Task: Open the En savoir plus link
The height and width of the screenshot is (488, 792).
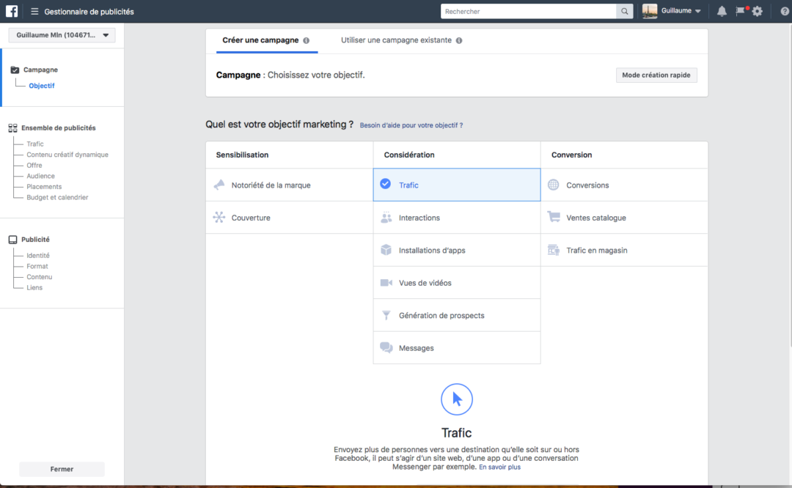Action: pyautogui.click(x=499, y=467)
